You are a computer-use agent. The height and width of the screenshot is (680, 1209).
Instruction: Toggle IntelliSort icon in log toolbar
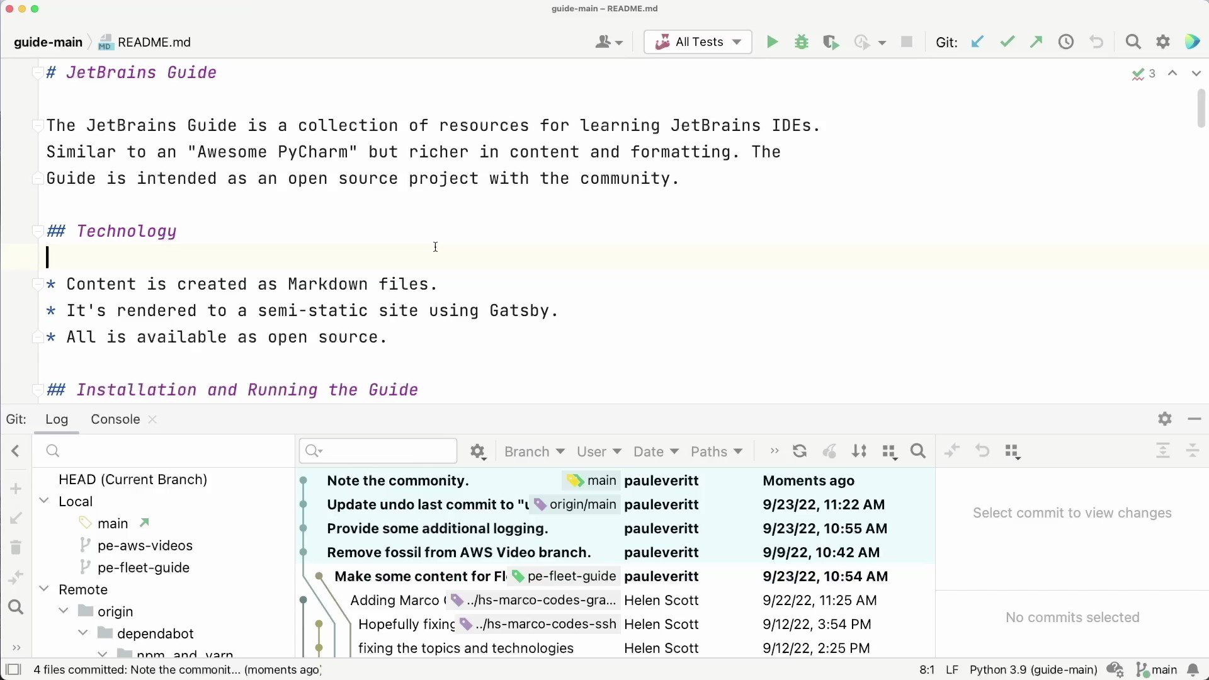point(859,451)
